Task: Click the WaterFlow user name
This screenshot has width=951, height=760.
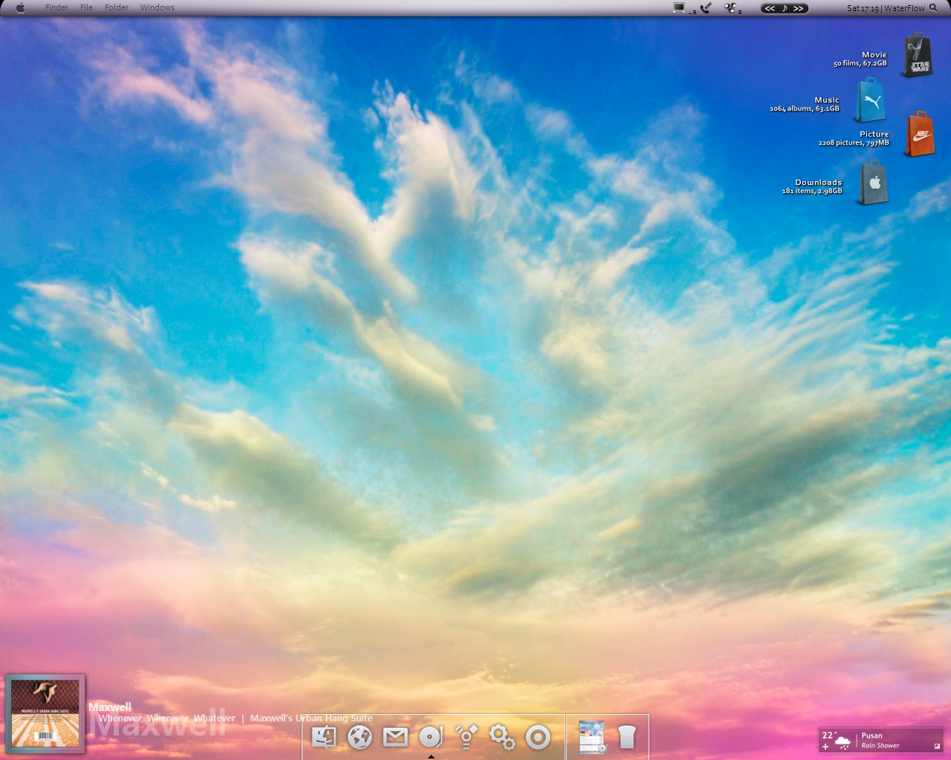Action: (904, 8)
